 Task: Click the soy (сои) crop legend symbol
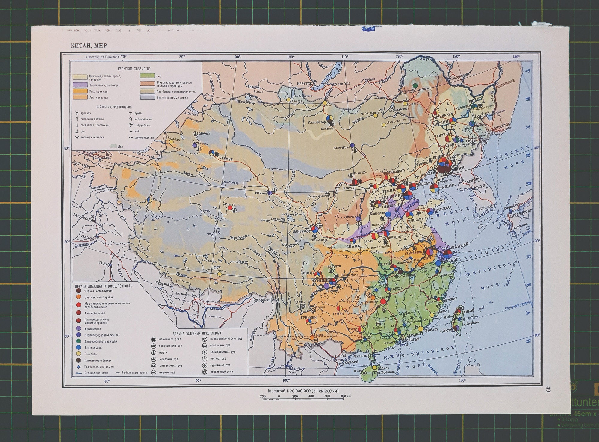click(x=77, y=131)
